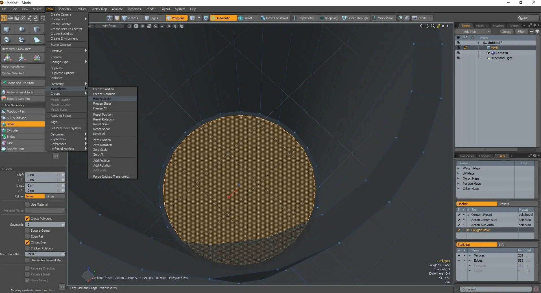This screenshot has width=541, height=293.
Task: Select the Move axis tool icon
Action: (x=22, y=58)
